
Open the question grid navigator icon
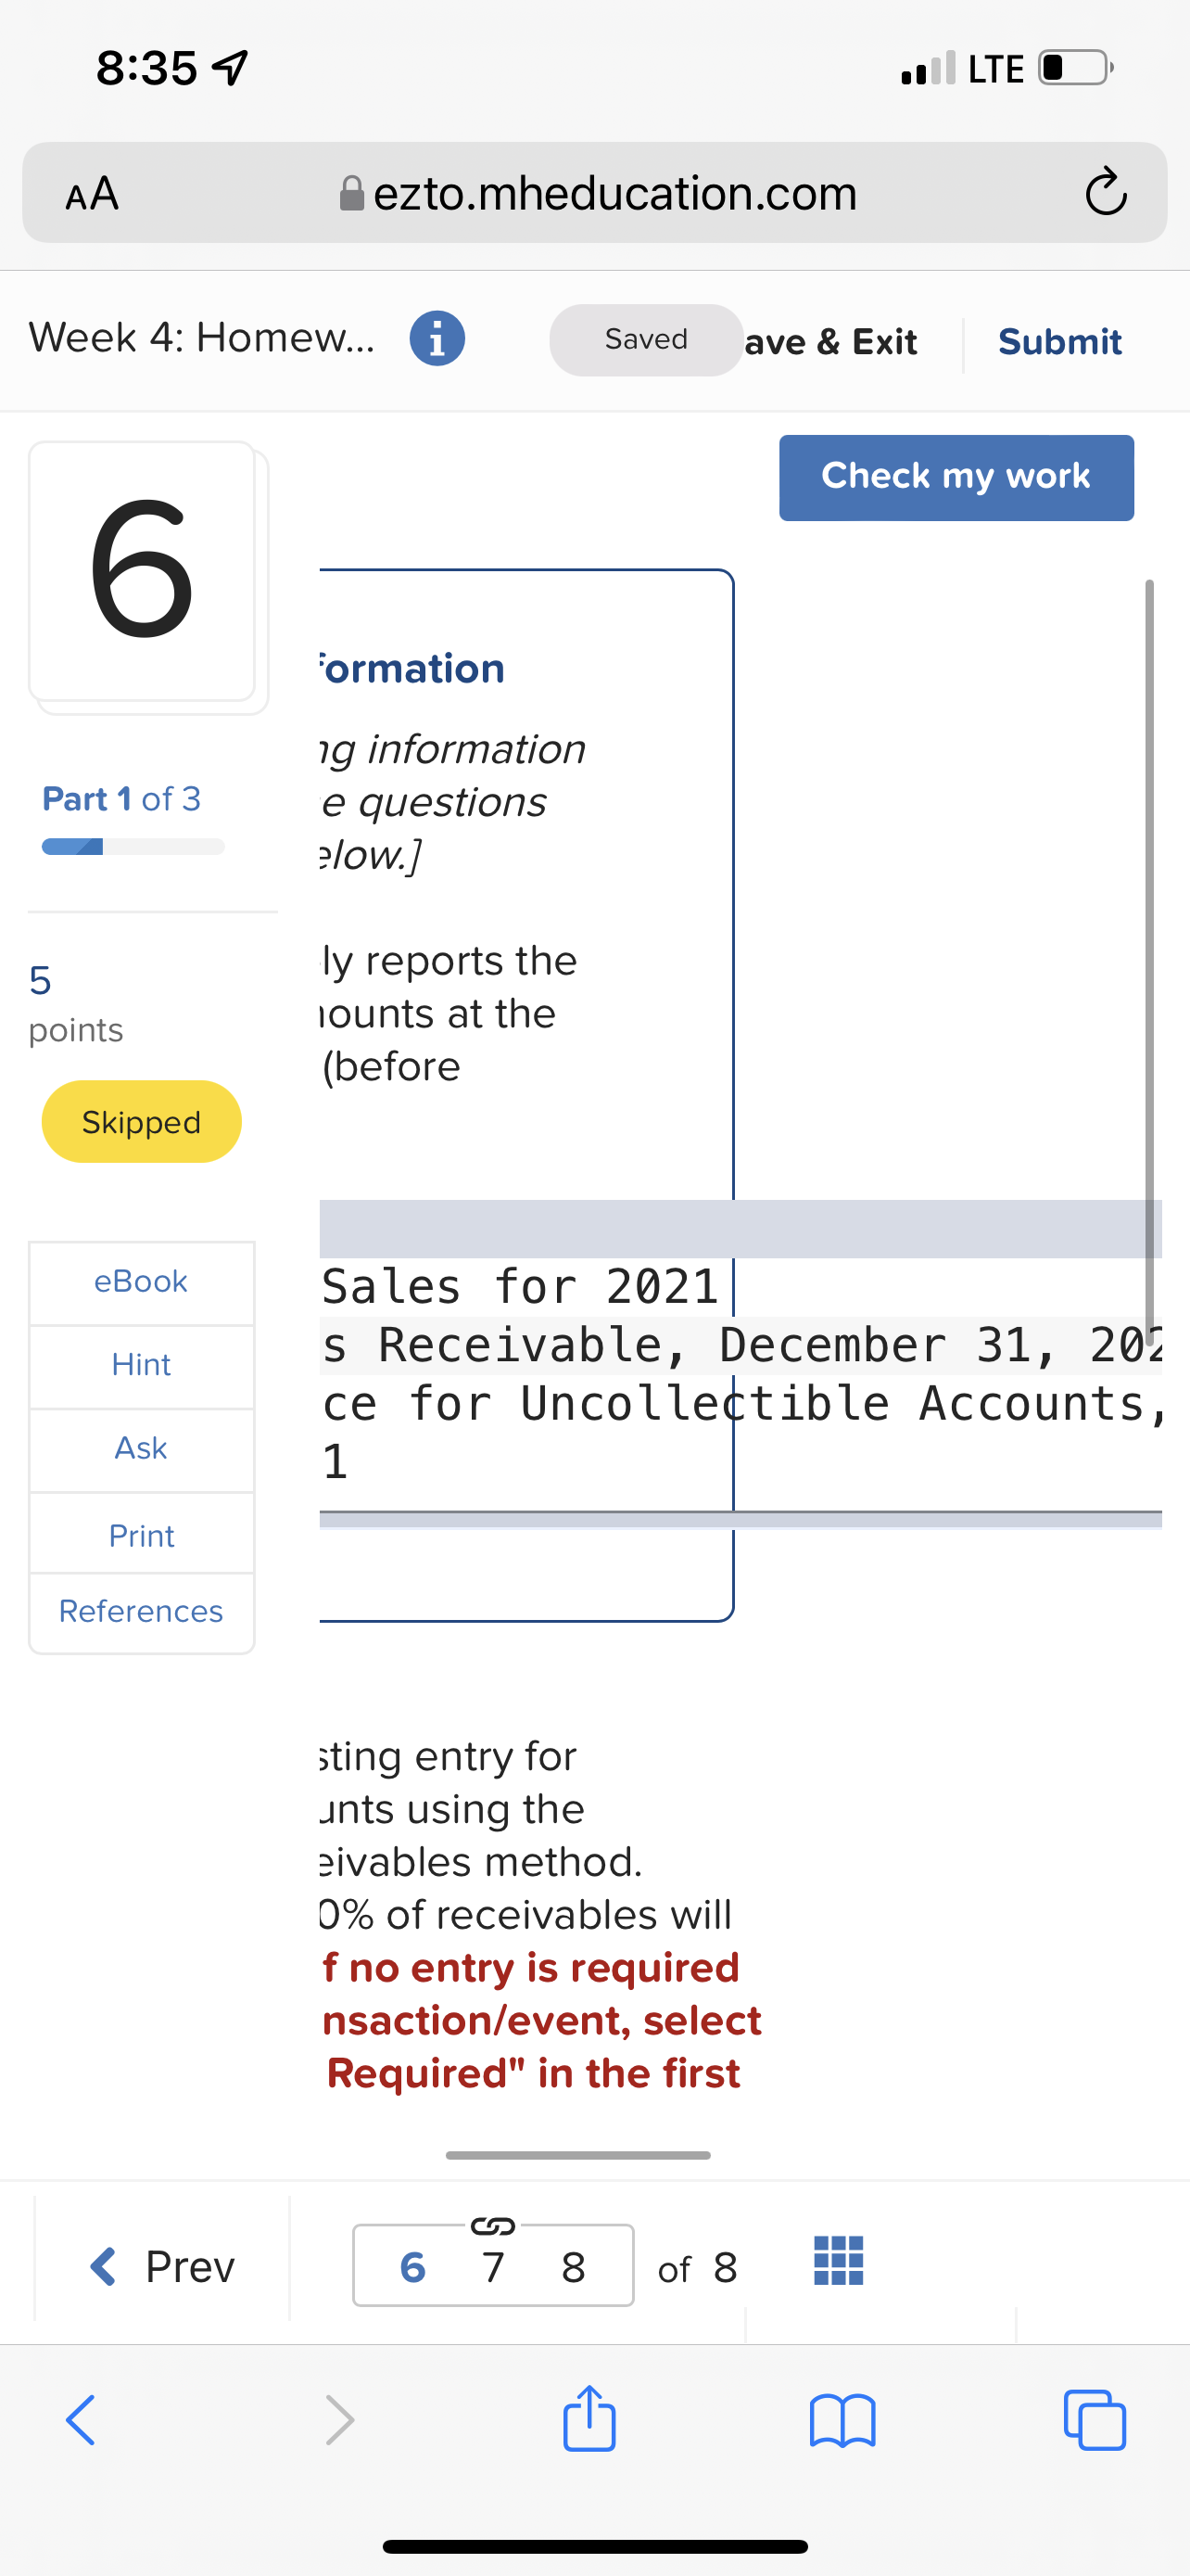(x=839, y=2261)
